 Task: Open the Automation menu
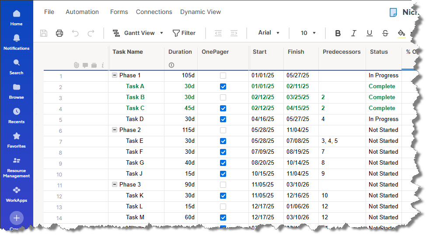coord(82,12)
